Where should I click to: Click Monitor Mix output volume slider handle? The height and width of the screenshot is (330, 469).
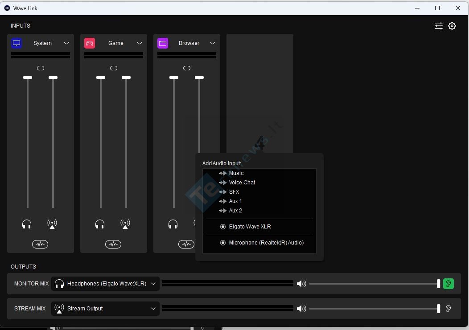pyautogui.click(x=439, y=284)
